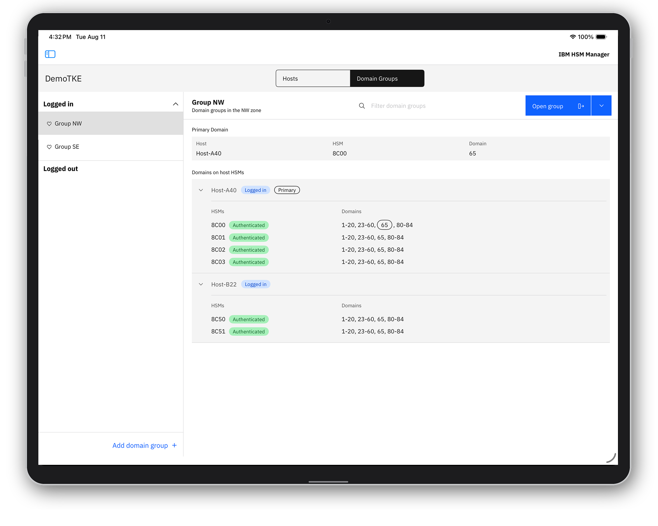Image resolution: width=658 pixels, height=526 pixels.
Task: Click the domains list for 8C03
Action: coord(373,262)
